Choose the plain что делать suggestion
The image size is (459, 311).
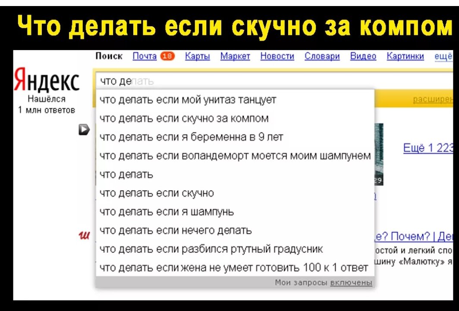point(235,174)
